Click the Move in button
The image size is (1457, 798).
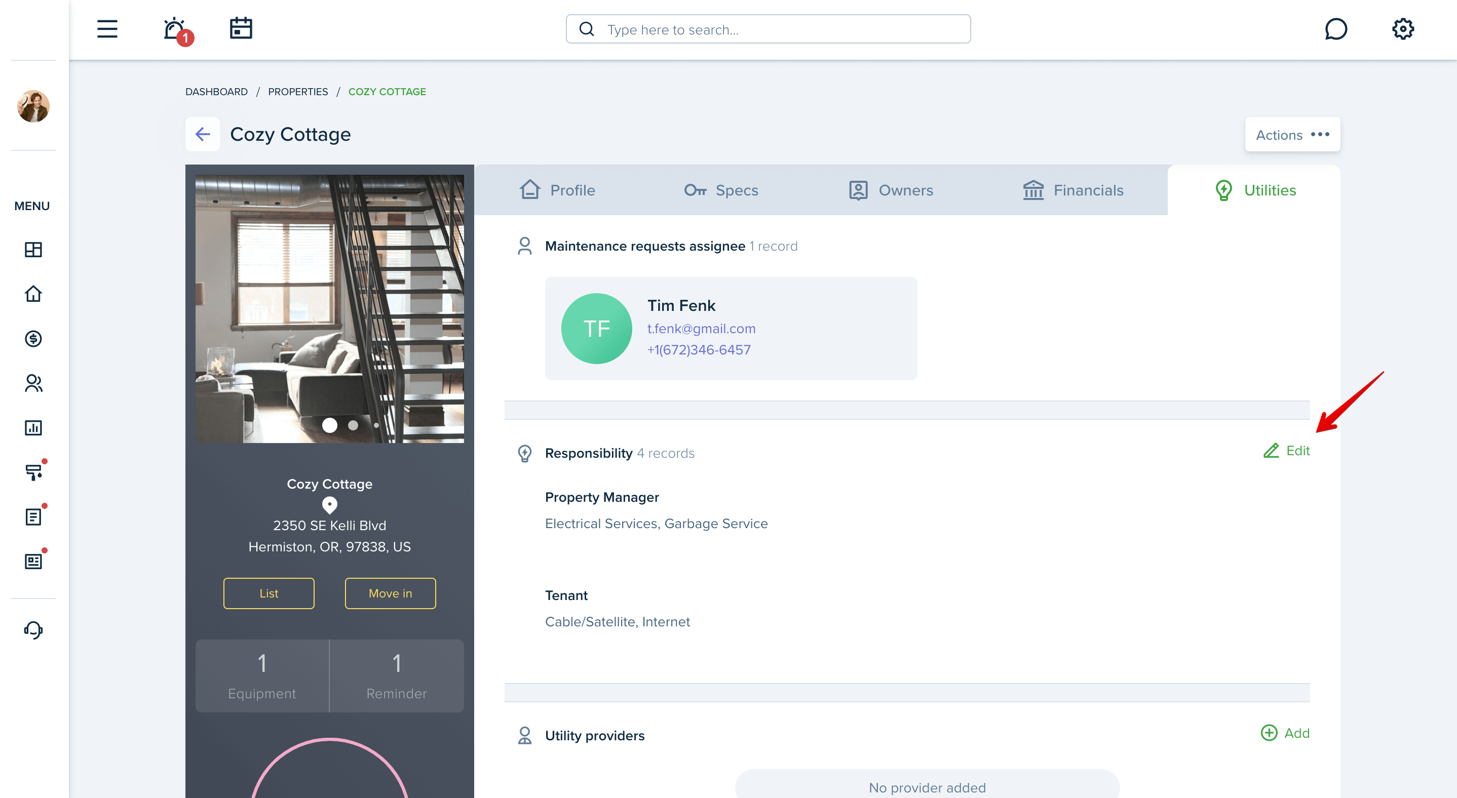390,593
